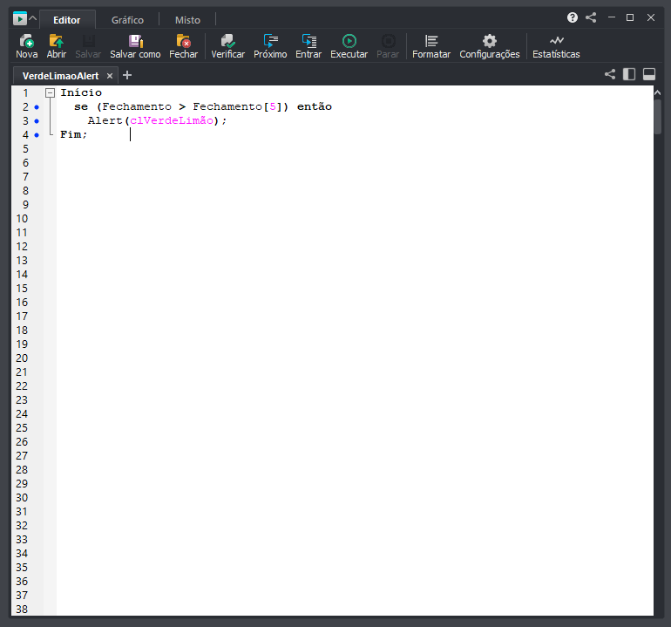Switch to the Misto tab

(187, 19)
